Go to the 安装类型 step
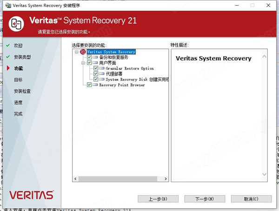279x211 pixels. (x=22, y=57)
